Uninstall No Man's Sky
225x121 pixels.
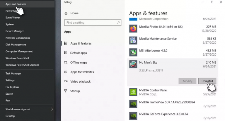207,81
